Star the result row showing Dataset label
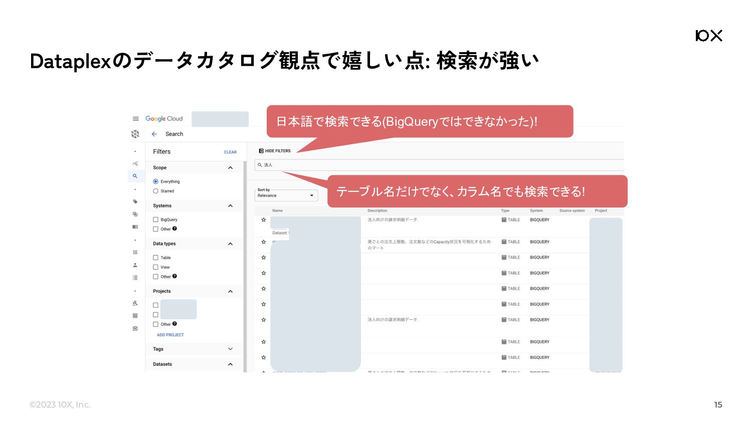 264,220
